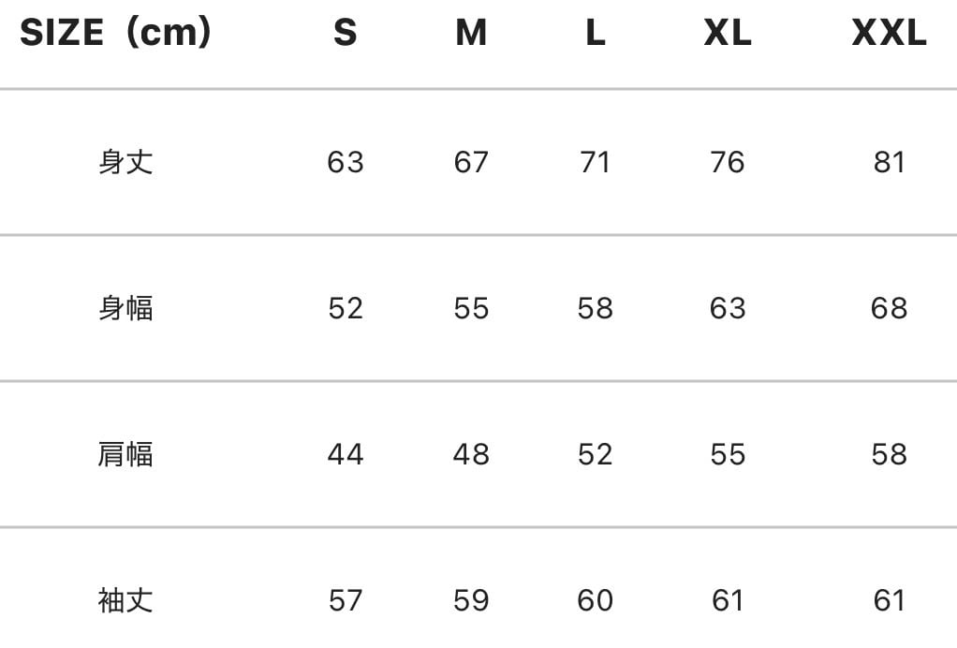This screenshot has width=957, height=648.
Task: Click the XXL size column header
Action: pyautogui.click(x=889, y=34)
